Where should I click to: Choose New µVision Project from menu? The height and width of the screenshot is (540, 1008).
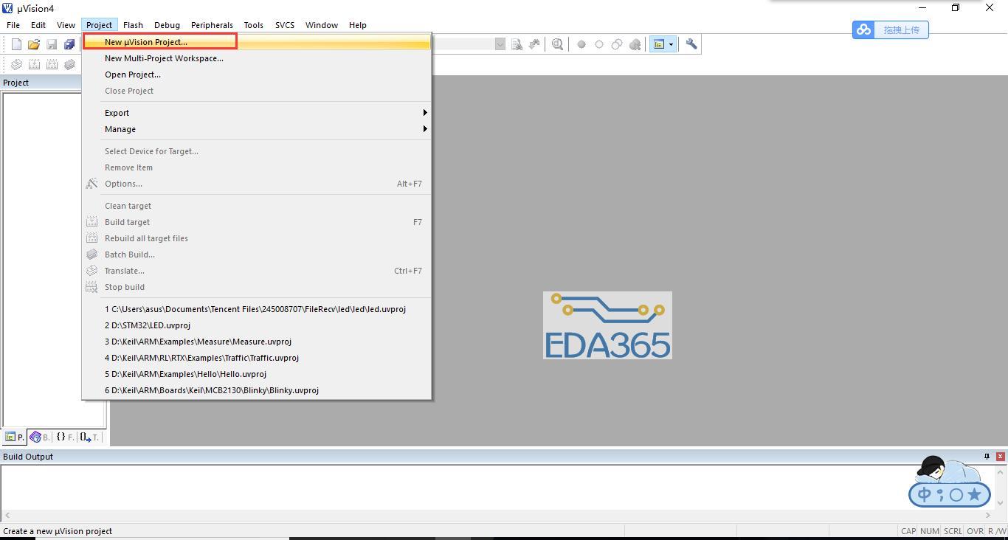pyautogui.click(x=257, y=42)
